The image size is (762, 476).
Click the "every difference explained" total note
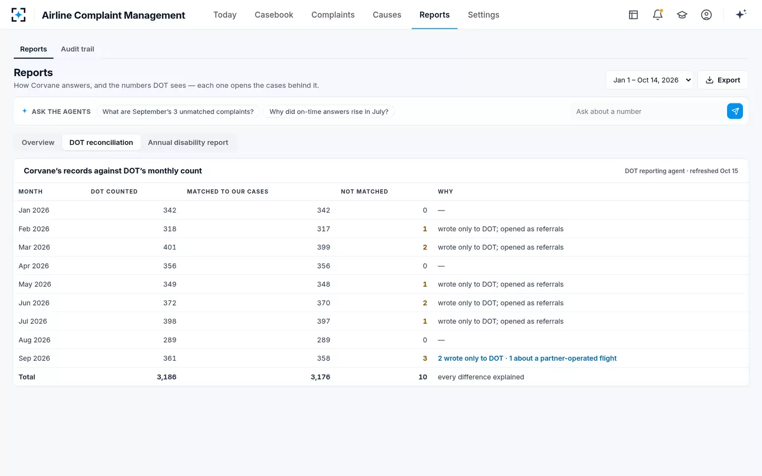tap(481, 377)
